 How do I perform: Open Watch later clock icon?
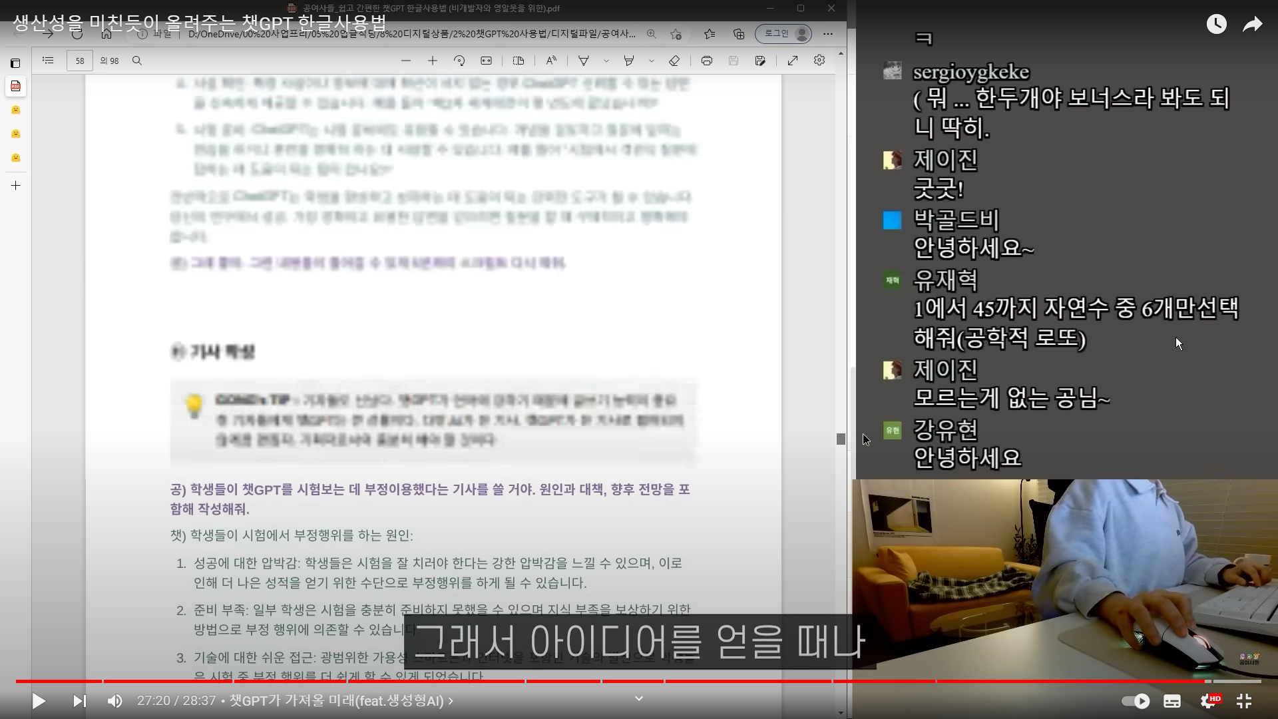[1217, 25]
